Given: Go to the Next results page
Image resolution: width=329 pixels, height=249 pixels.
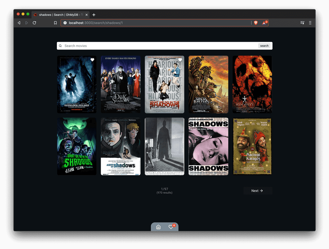Looking at the screenshot, I should pyautogui.click(x=257, y=191).
